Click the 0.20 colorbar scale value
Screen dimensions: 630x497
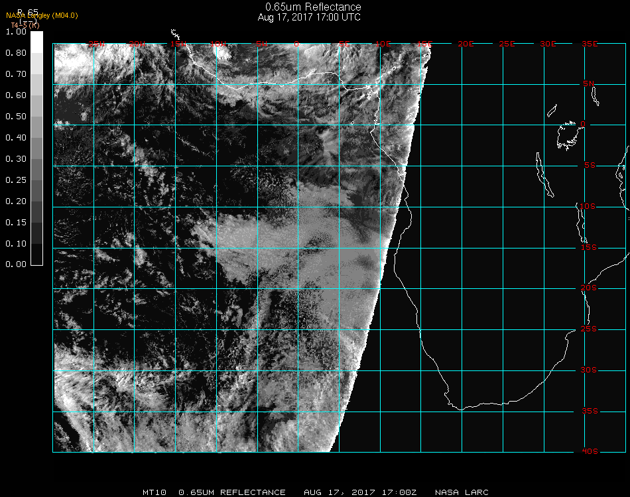pos(16,201)
